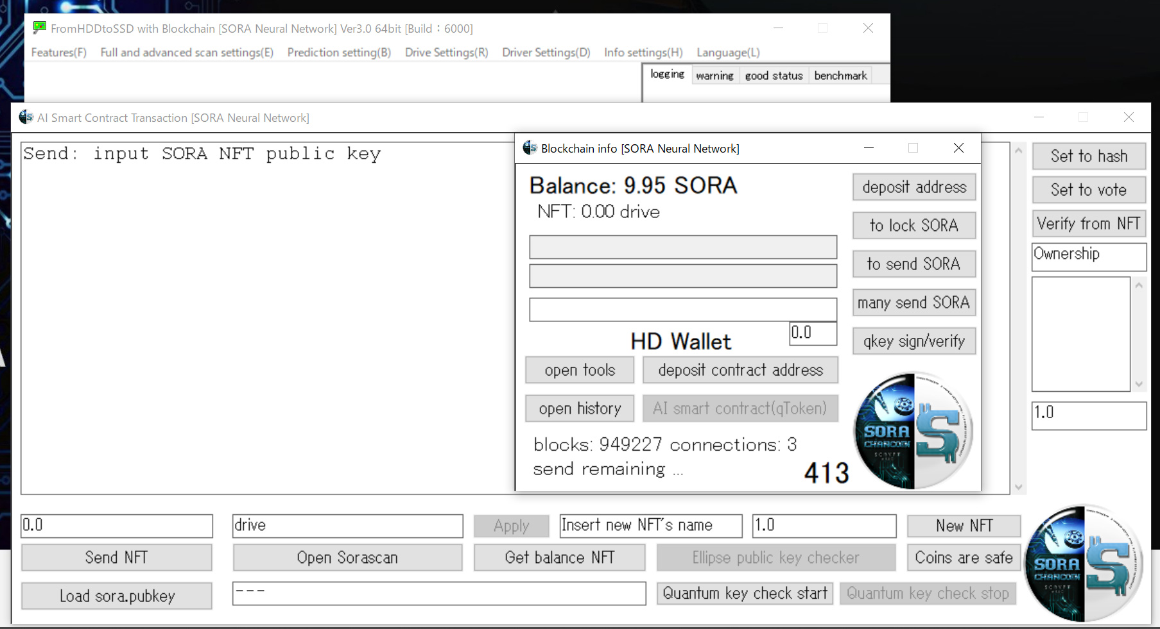Screen dimensions: 1160x629
Task: Click the Ownership list scrollbar down arrow
Action: [1139, 384]
